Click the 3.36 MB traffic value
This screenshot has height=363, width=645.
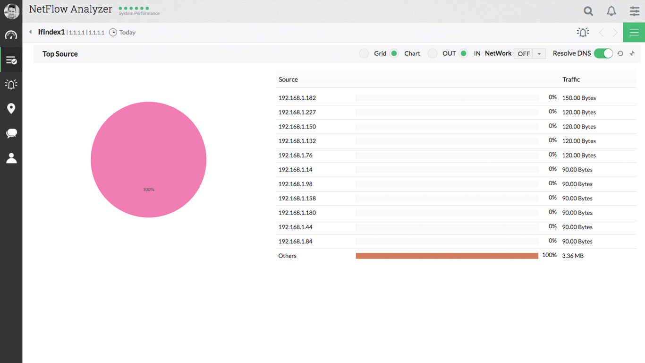coord(573,256)
